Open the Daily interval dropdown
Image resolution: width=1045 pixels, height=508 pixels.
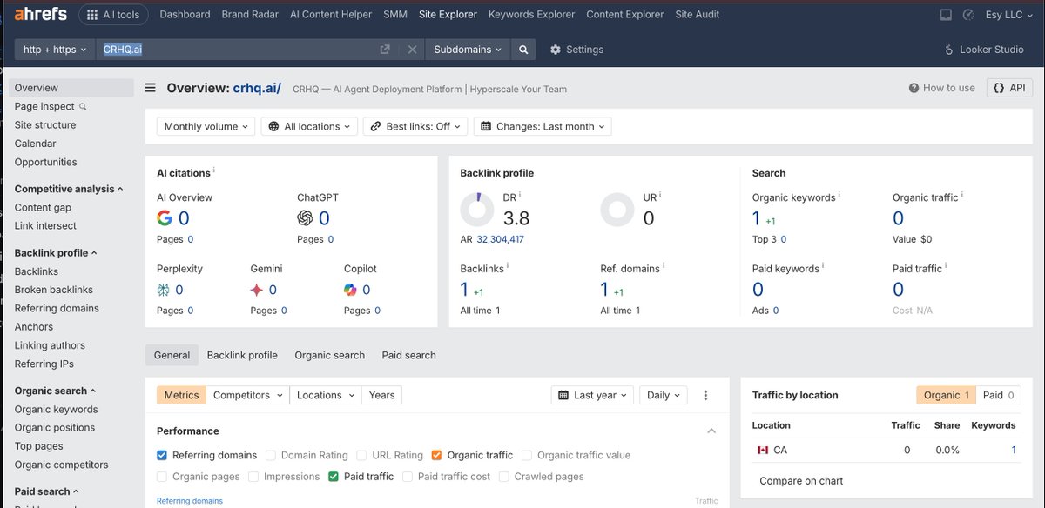click(x=664, y=395)
